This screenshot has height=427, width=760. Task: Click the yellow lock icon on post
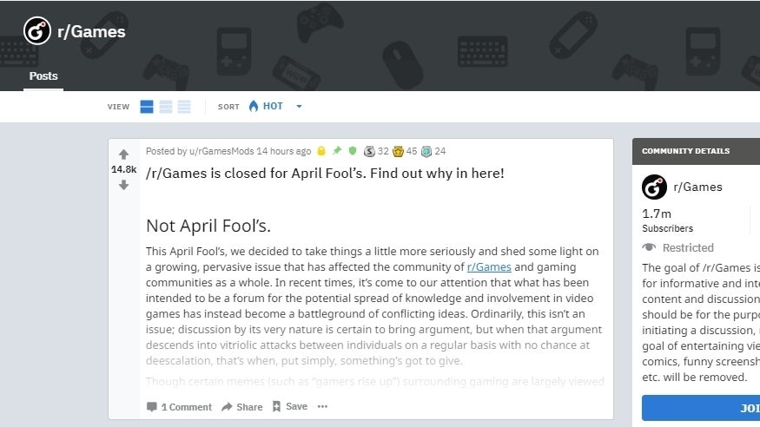coord(321,151)
